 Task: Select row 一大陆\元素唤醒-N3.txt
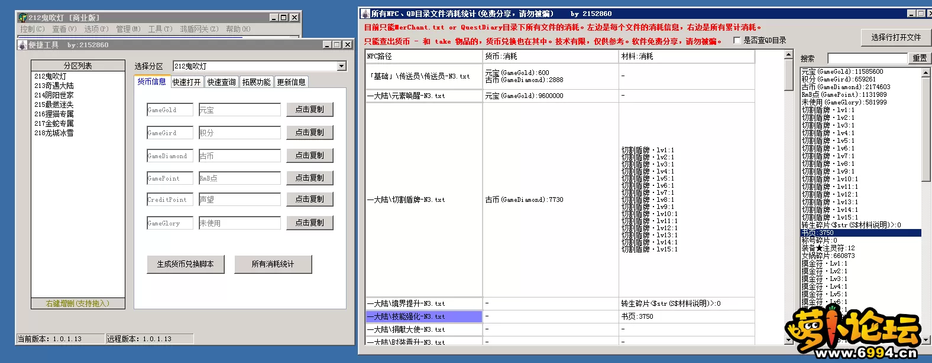[x=424, y=96]
